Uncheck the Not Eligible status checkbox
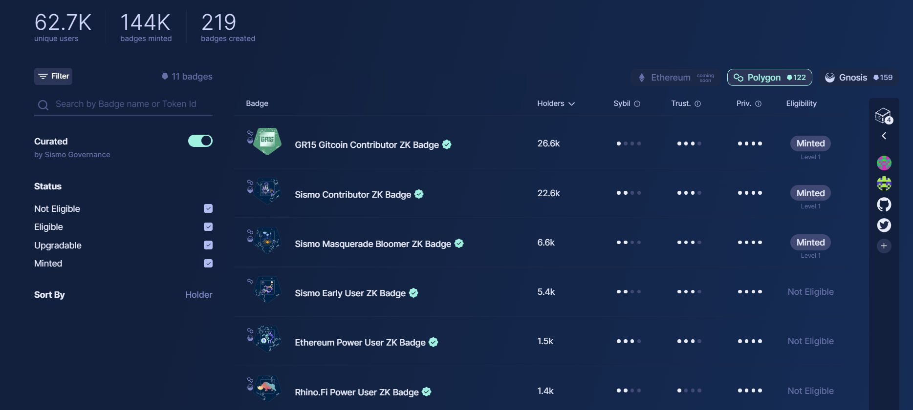913x410 pixels. pos(208,209)
